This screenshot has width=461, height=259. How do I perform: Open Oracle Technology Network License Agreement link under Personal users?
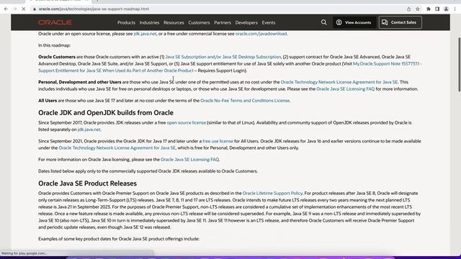click(x=339, y=82)
